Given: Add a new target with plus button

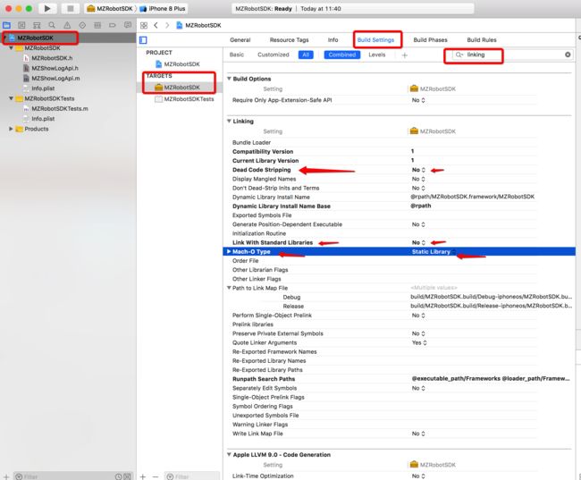Looking at the screenshot, I should tap(143, 476).
